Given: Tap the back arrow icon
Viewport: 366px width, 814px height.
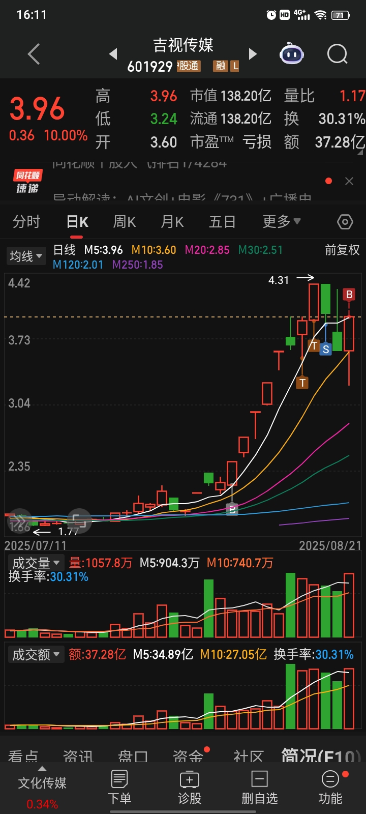Looking at the screenshot, I should (x=34, y=54).
